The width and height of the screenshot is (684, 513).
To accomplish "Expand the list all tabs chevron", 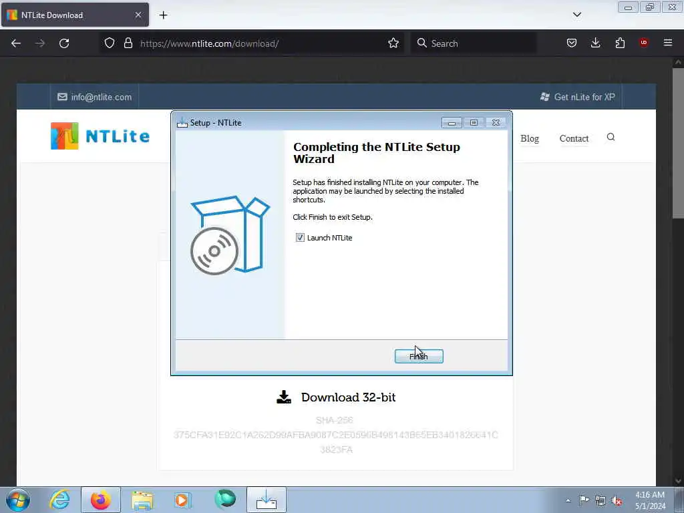I will [x=576, y=15].
